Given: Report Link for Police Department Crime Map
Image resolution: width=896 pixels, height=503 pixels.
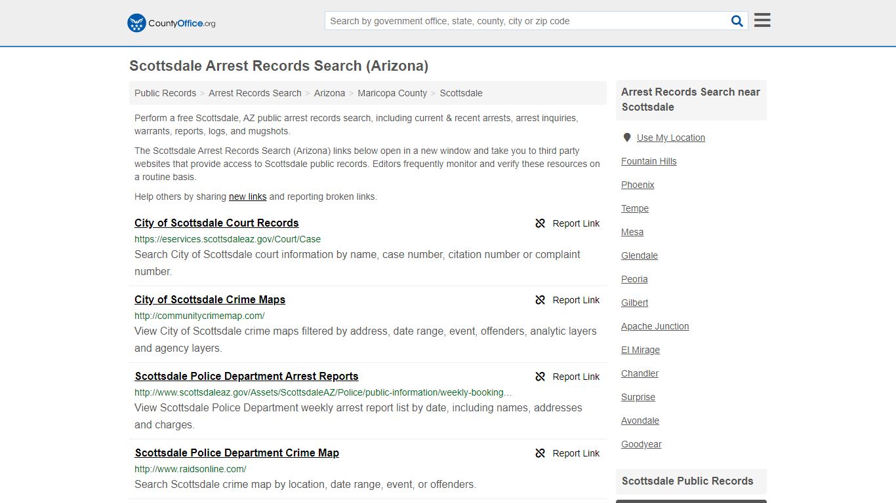Looking at the screenshot, I should tap(576, 453).
